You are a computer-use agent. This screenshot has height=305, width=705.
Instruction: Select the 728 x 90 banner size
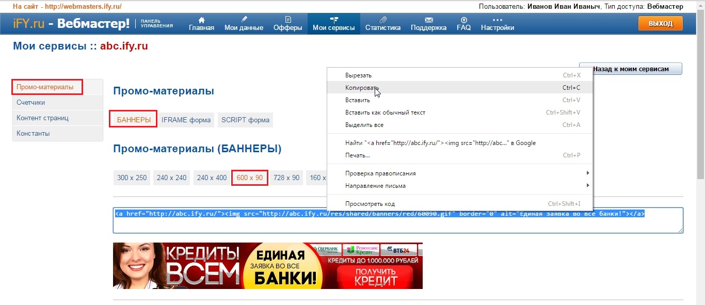286,178
